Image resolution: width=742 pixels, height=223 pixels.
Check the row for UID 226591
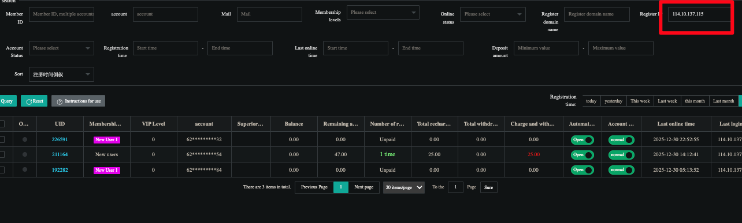[x=2, y=139]
